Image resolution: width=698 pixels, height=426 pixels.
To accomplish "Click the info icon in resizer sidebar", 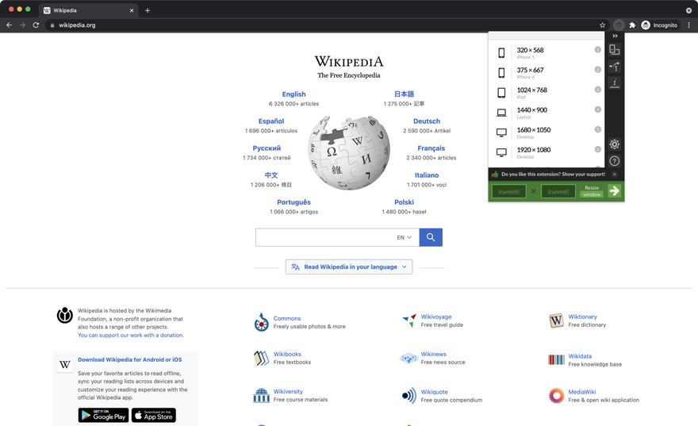I will pyautogui.click(x=614, y=83).
